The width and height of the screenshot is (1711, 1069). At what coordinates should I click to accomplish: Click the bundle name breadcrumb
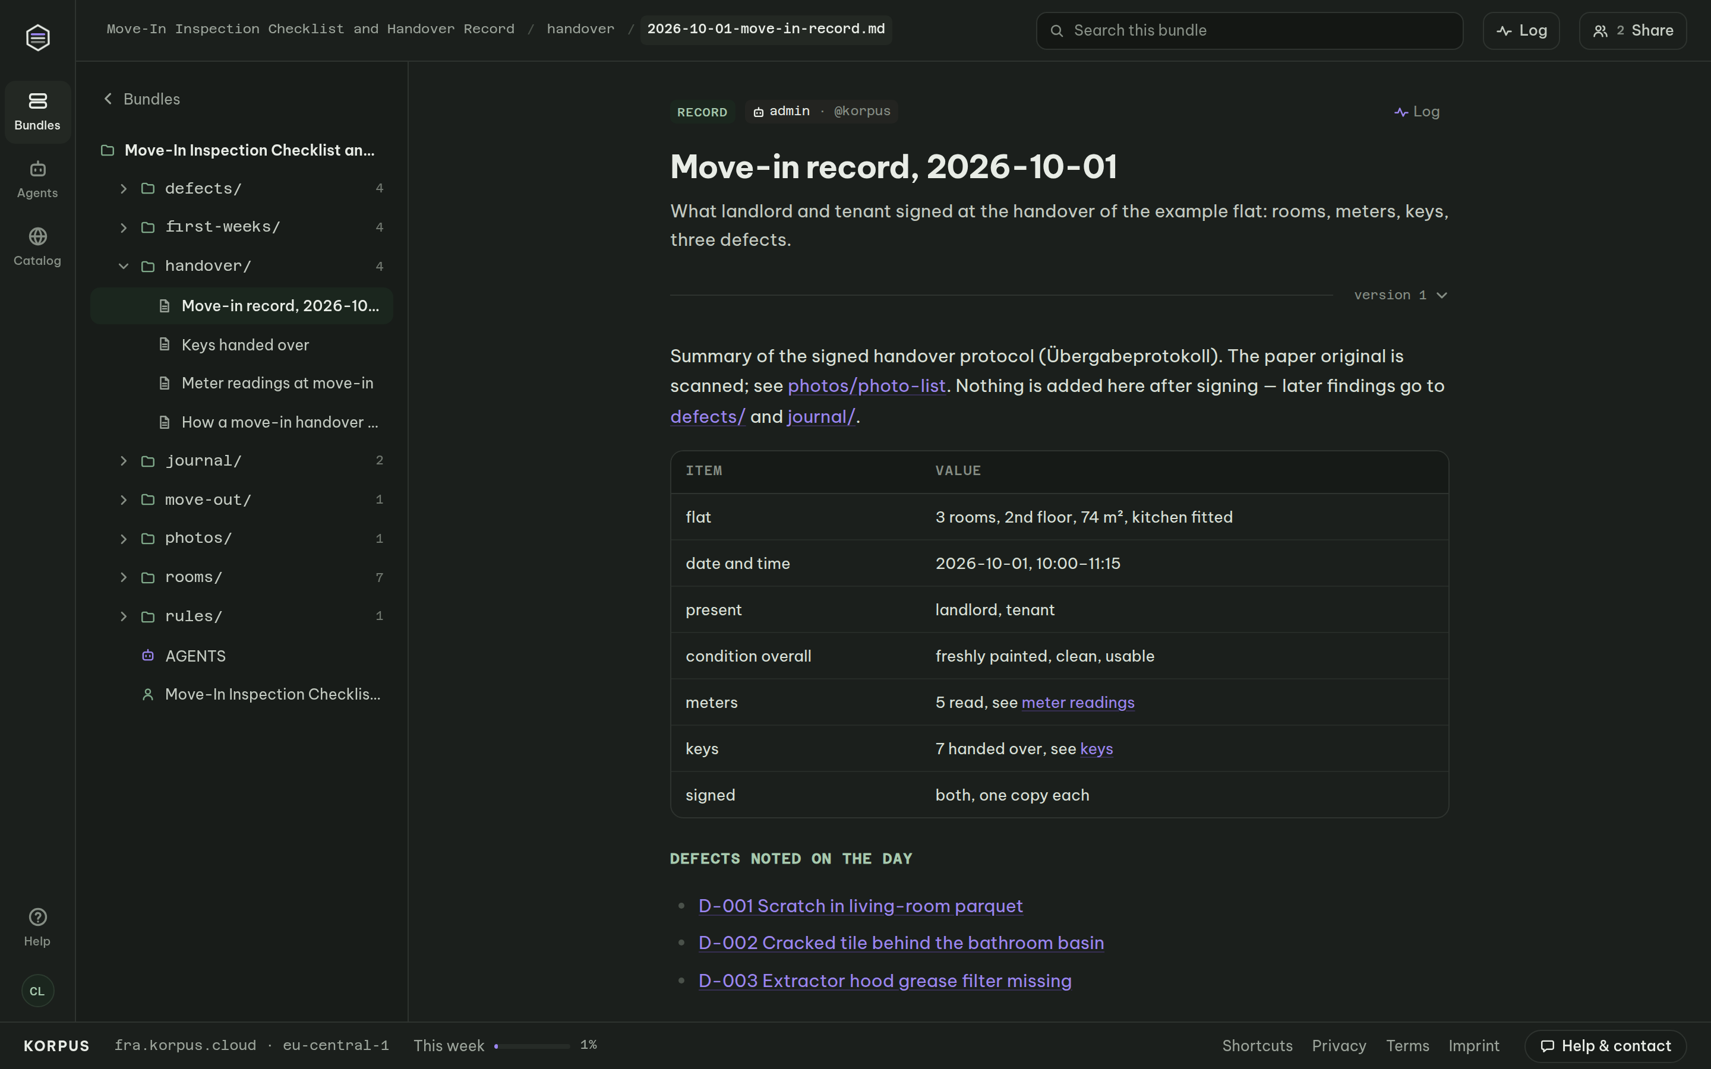(310, 29)
